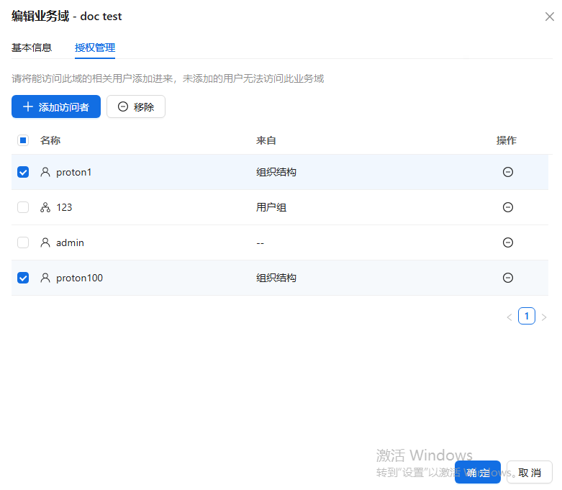Check the admin row checkbox
Viewport: 562px width, 490px height.
(x=23, y=242)
